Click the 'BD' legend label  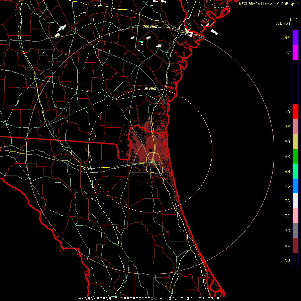(x=287, y=142)
